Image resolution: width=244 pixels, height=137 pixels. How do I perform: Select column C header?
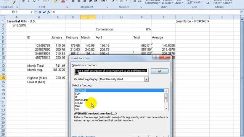58,17
